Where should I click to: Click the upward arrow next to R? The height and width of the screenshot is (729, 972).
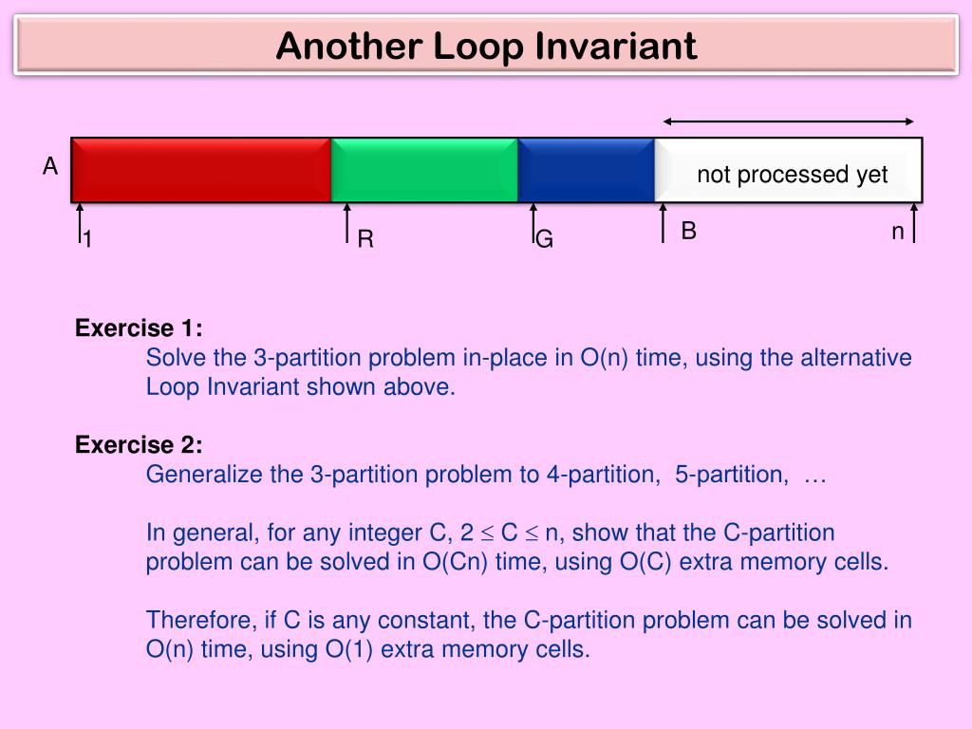[x=347, y=223]
